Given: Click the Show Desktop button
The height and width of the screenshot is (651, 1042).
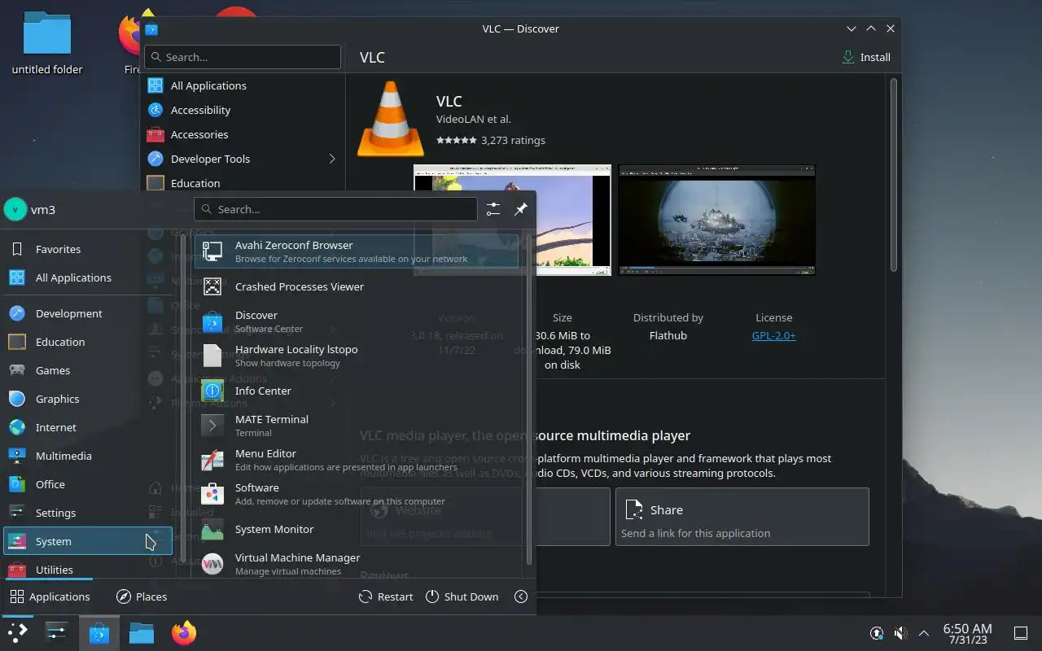Looking at the screenshot, I should 1021,633.
